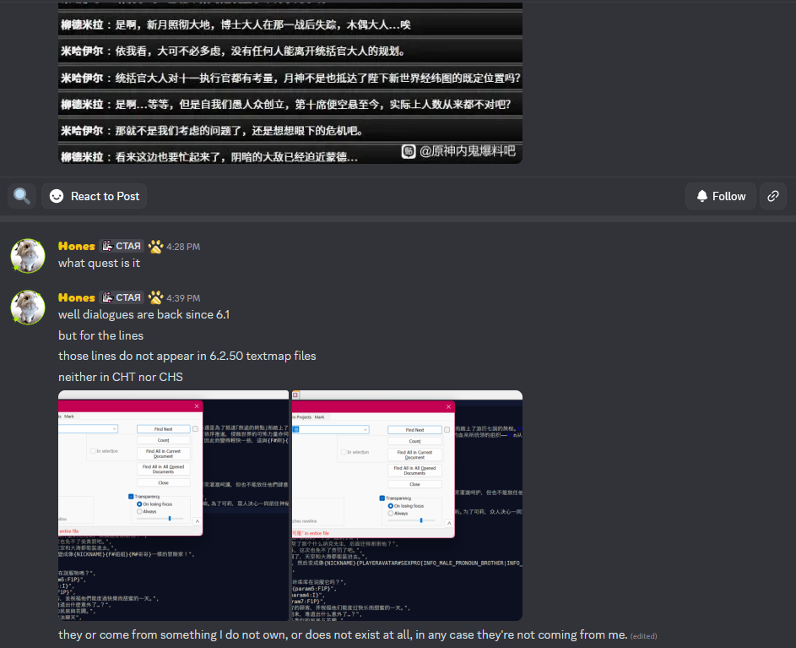Open Hones' avatar on the 4:39 PM message

(28, 308)
